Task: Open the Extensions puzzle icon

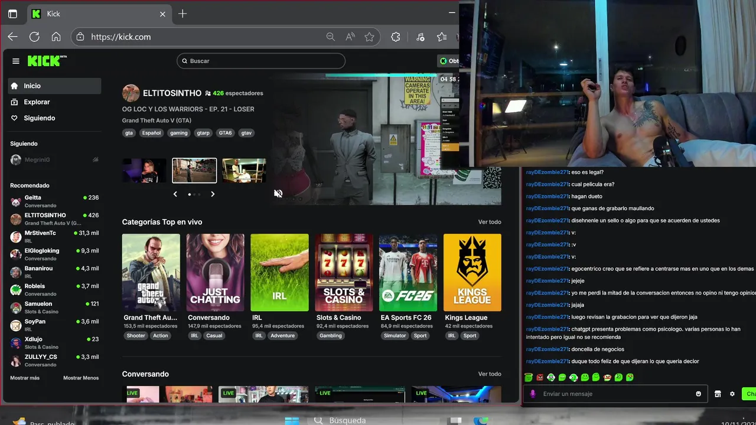Action: click(396, 37)
